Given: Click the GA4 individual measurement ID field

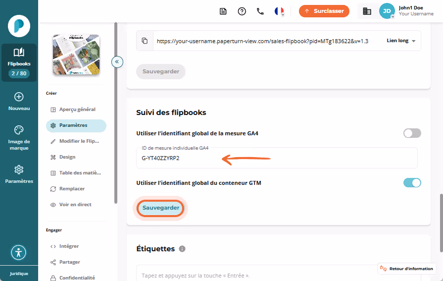Looking at the screenshot, I should 277,158.
